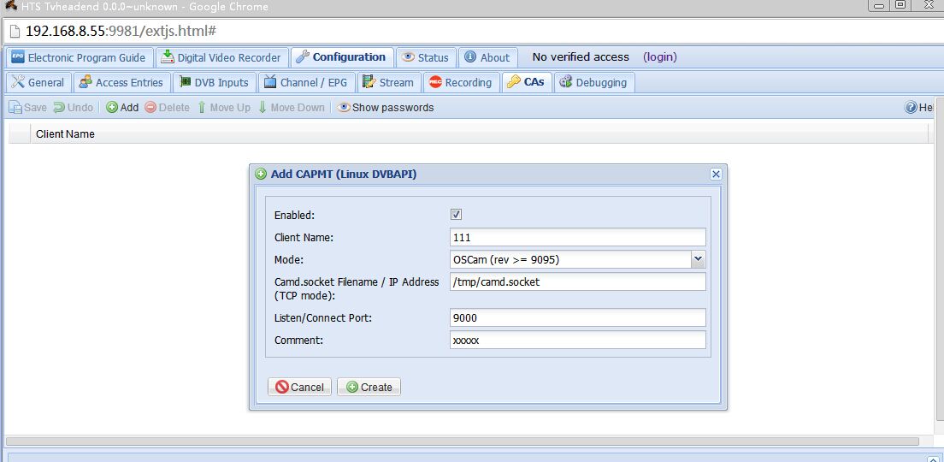Screen dimensions: 944x462
Task: Open the Electronic Program Guide tab
Action: (79, 58)
